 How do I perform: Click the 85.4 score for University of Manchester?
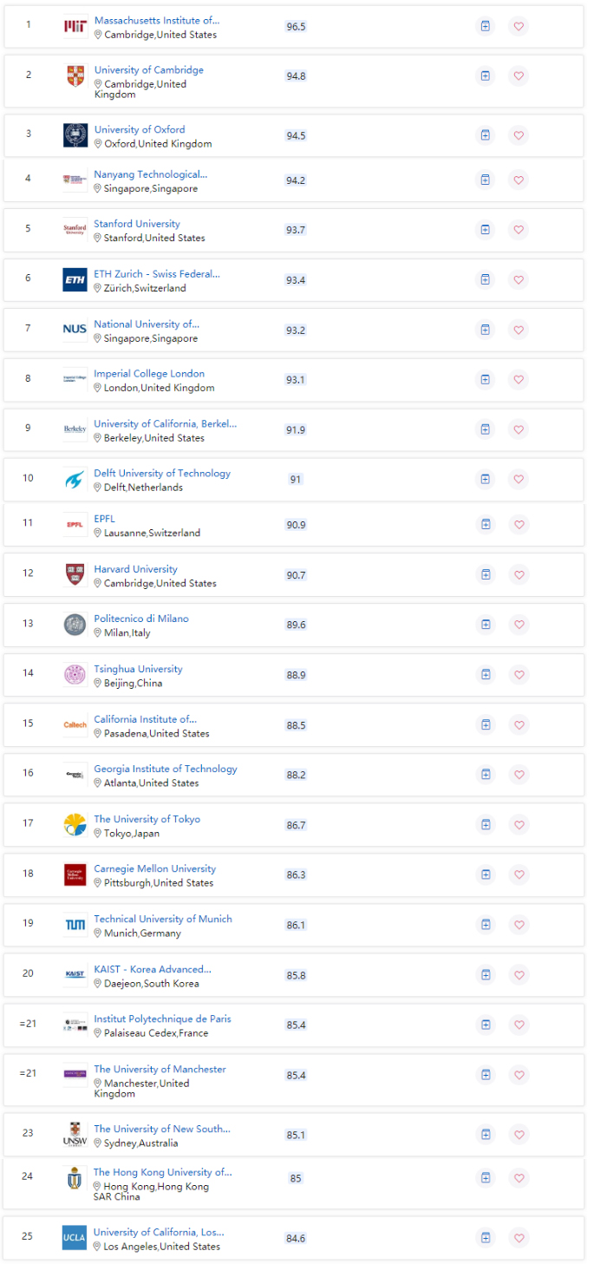click(297, 1076)
